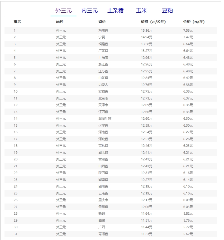Select the 天津市 province cell
This screenshot has height=240, width=224.
point(103,105)
